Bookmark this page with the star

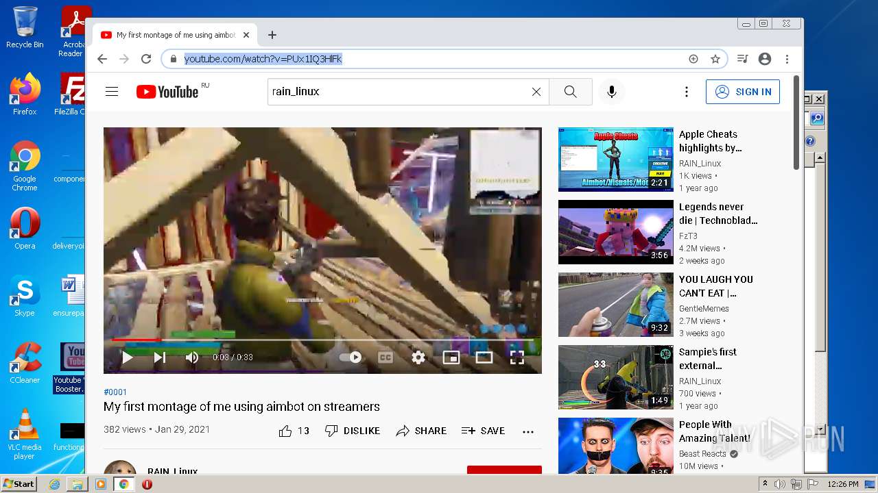(x=715, y=59)
